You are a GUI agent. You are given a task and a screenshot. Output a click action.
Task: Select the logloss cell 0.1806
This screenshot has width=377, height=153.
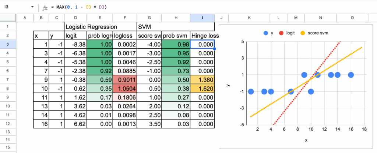click(124, 97)
